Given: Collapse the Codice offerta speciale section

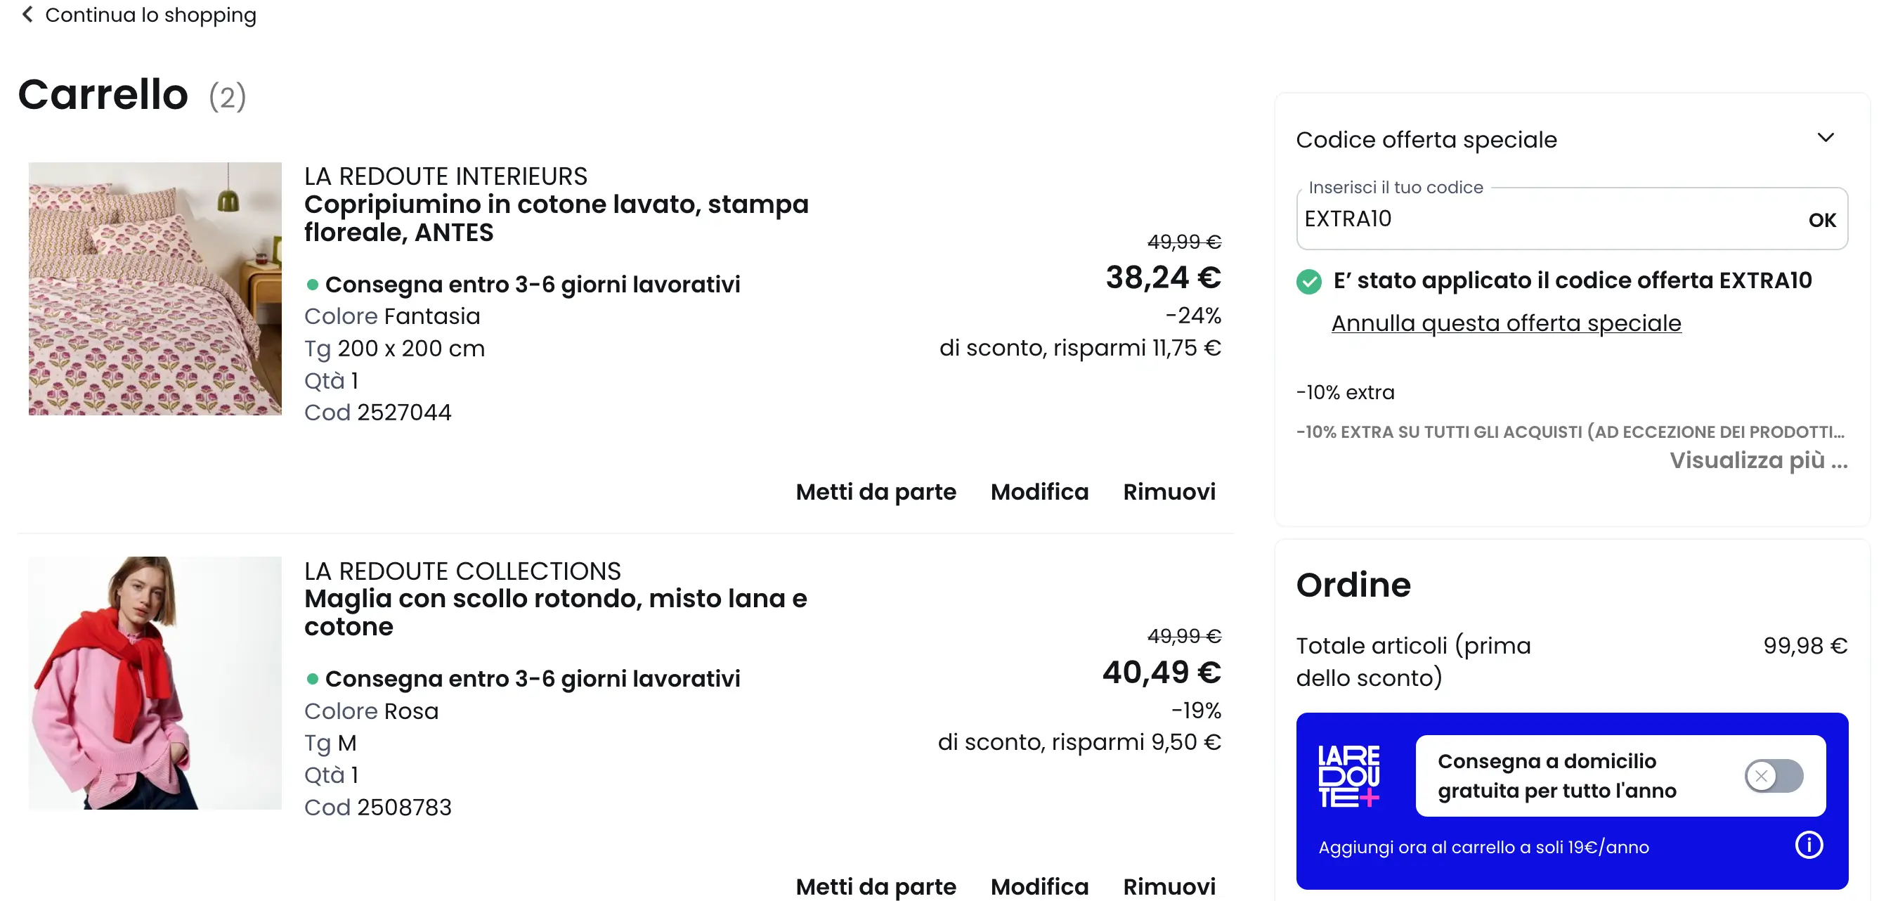Looking at the screenshot, I should [x=1826, y=138].
